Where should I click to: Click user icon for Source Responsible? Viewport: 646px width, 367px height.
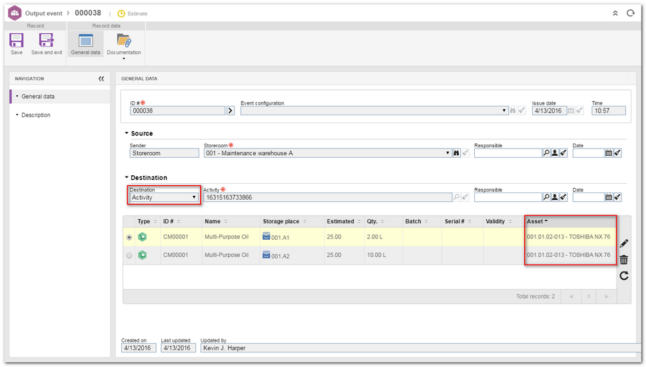[555, 153]
